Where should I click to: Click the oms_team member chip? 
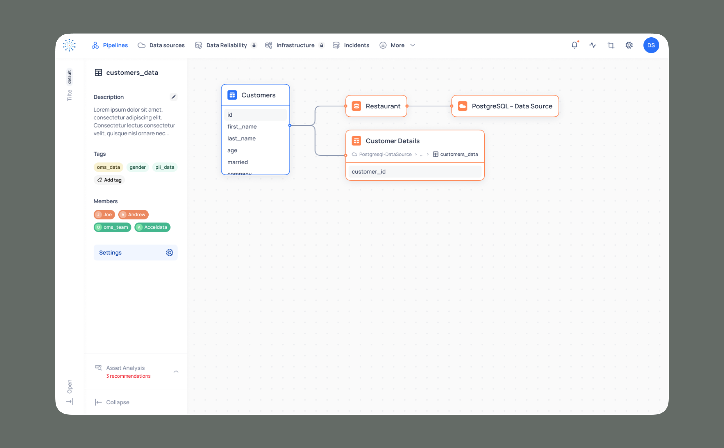click(112, 227)
